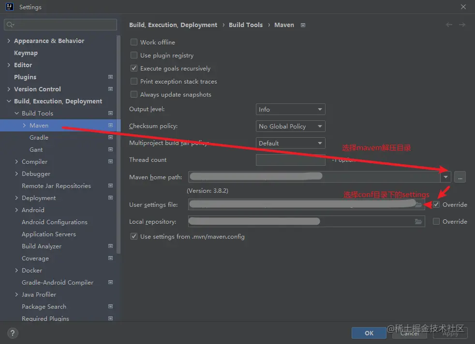Viewport: 475px width, 344px height.
Task: Select Gradle under Build Tools
Action: [x=39, y=137]
